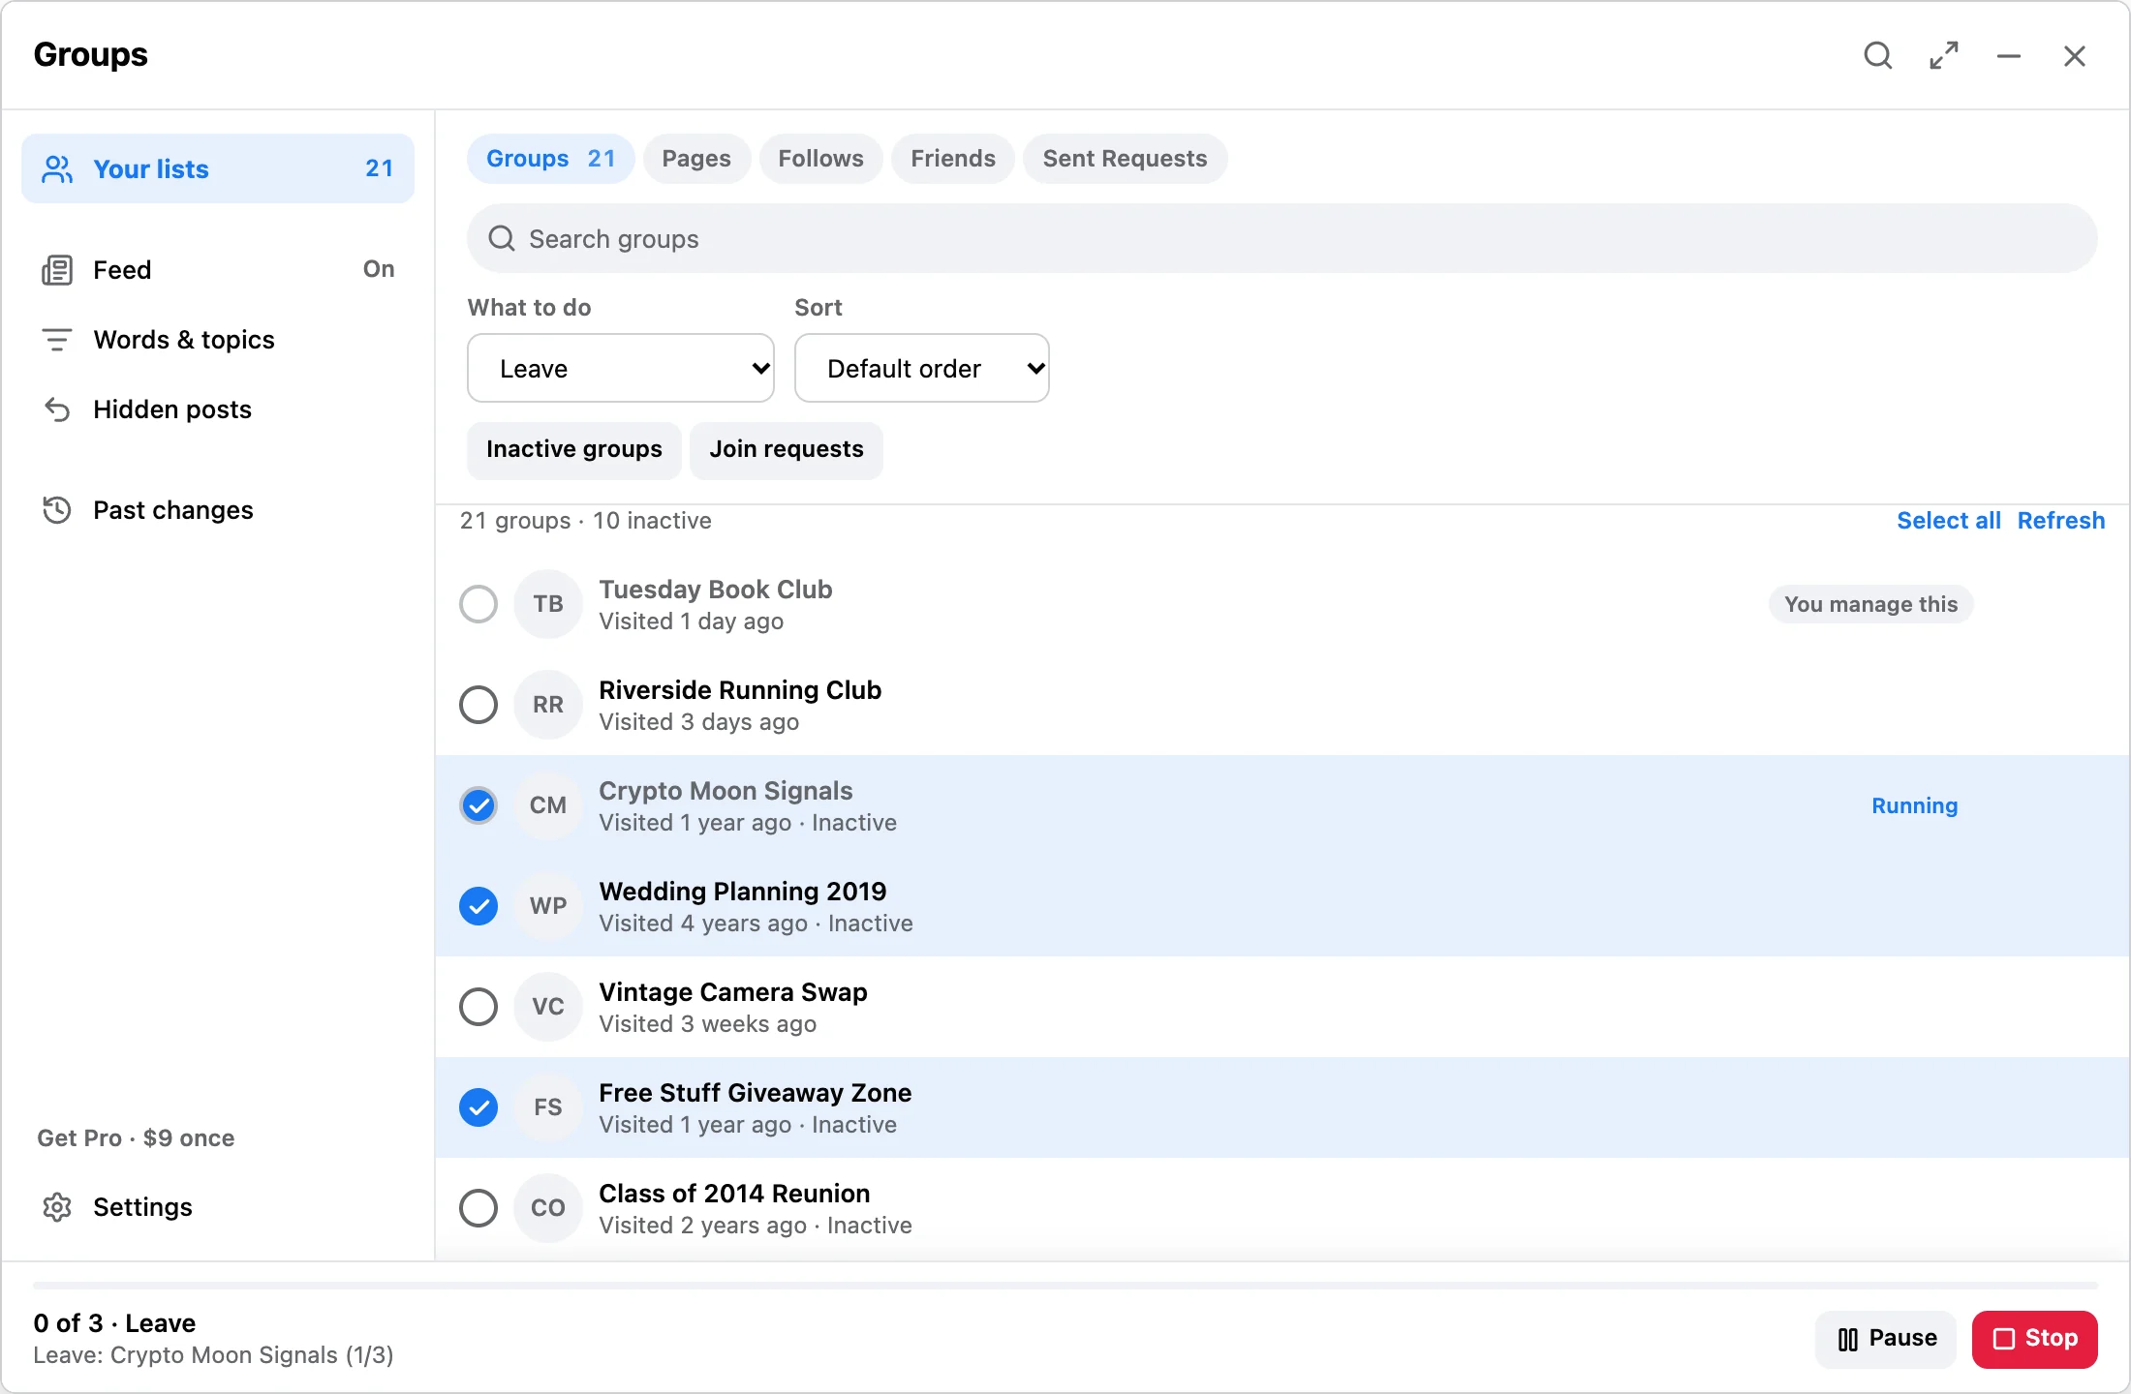Open the Sort Default order dropdown
2131x1394 pixels.
point(922,368)
